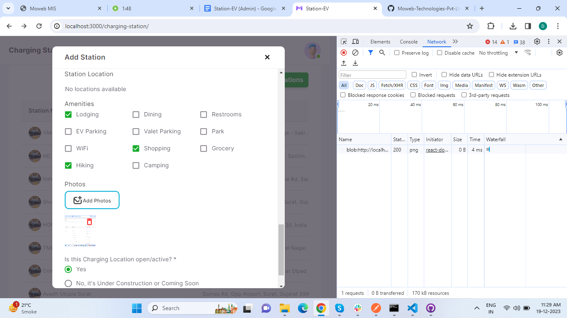Click the red delete icon on photo thumbnail
The image size is (567, 318).
pos(89,222)
